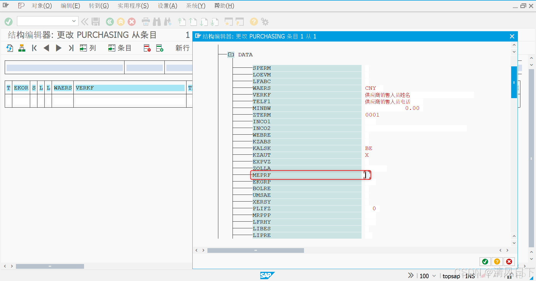Click the insert row icon

(160, 48)
